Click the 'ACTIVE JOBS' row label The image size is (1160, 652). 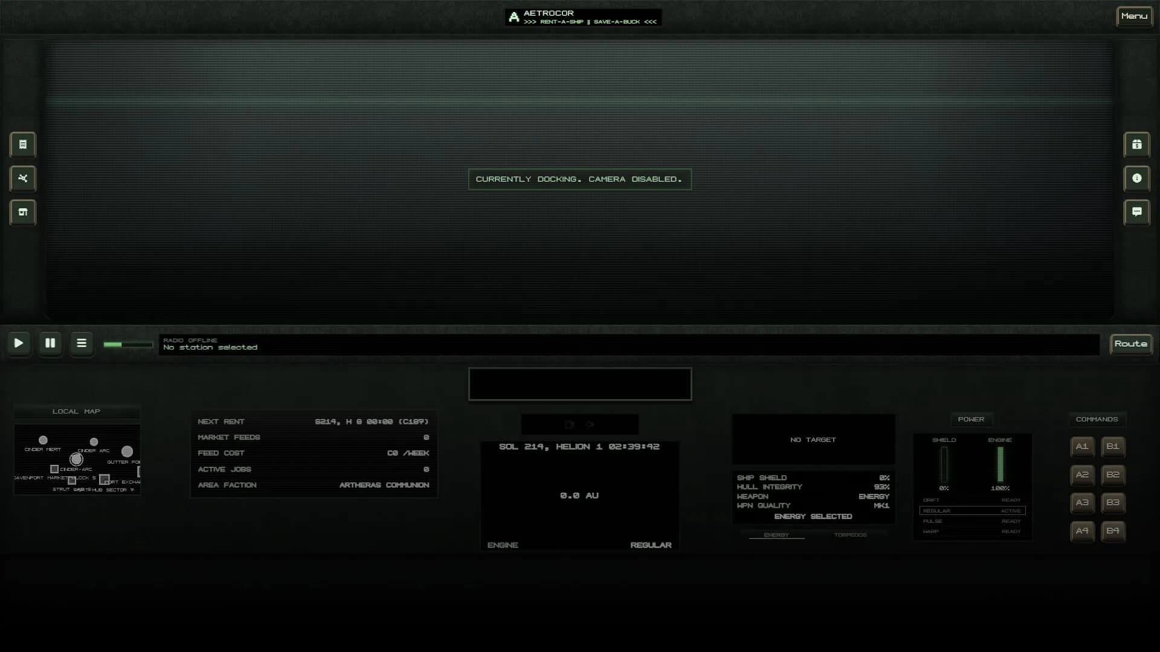224,470
